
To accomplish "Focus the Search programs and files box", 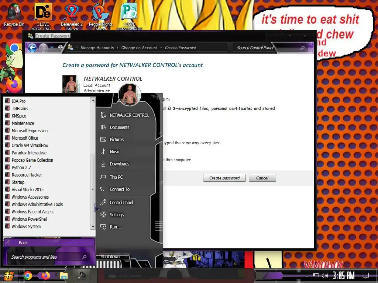I will (49, 257).
